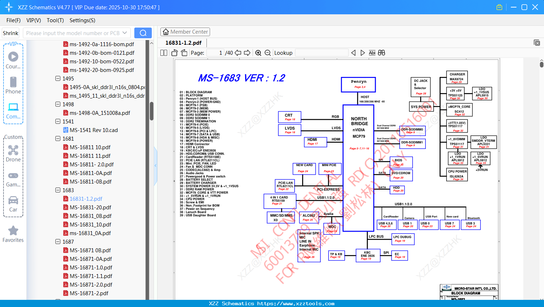Click the binoculars search icon
The image size is (544, 307).
(x=381, y=53)
